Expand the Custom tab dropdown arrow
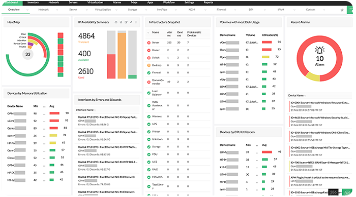This screenshot has width=356, height=197. coord(324,10)
